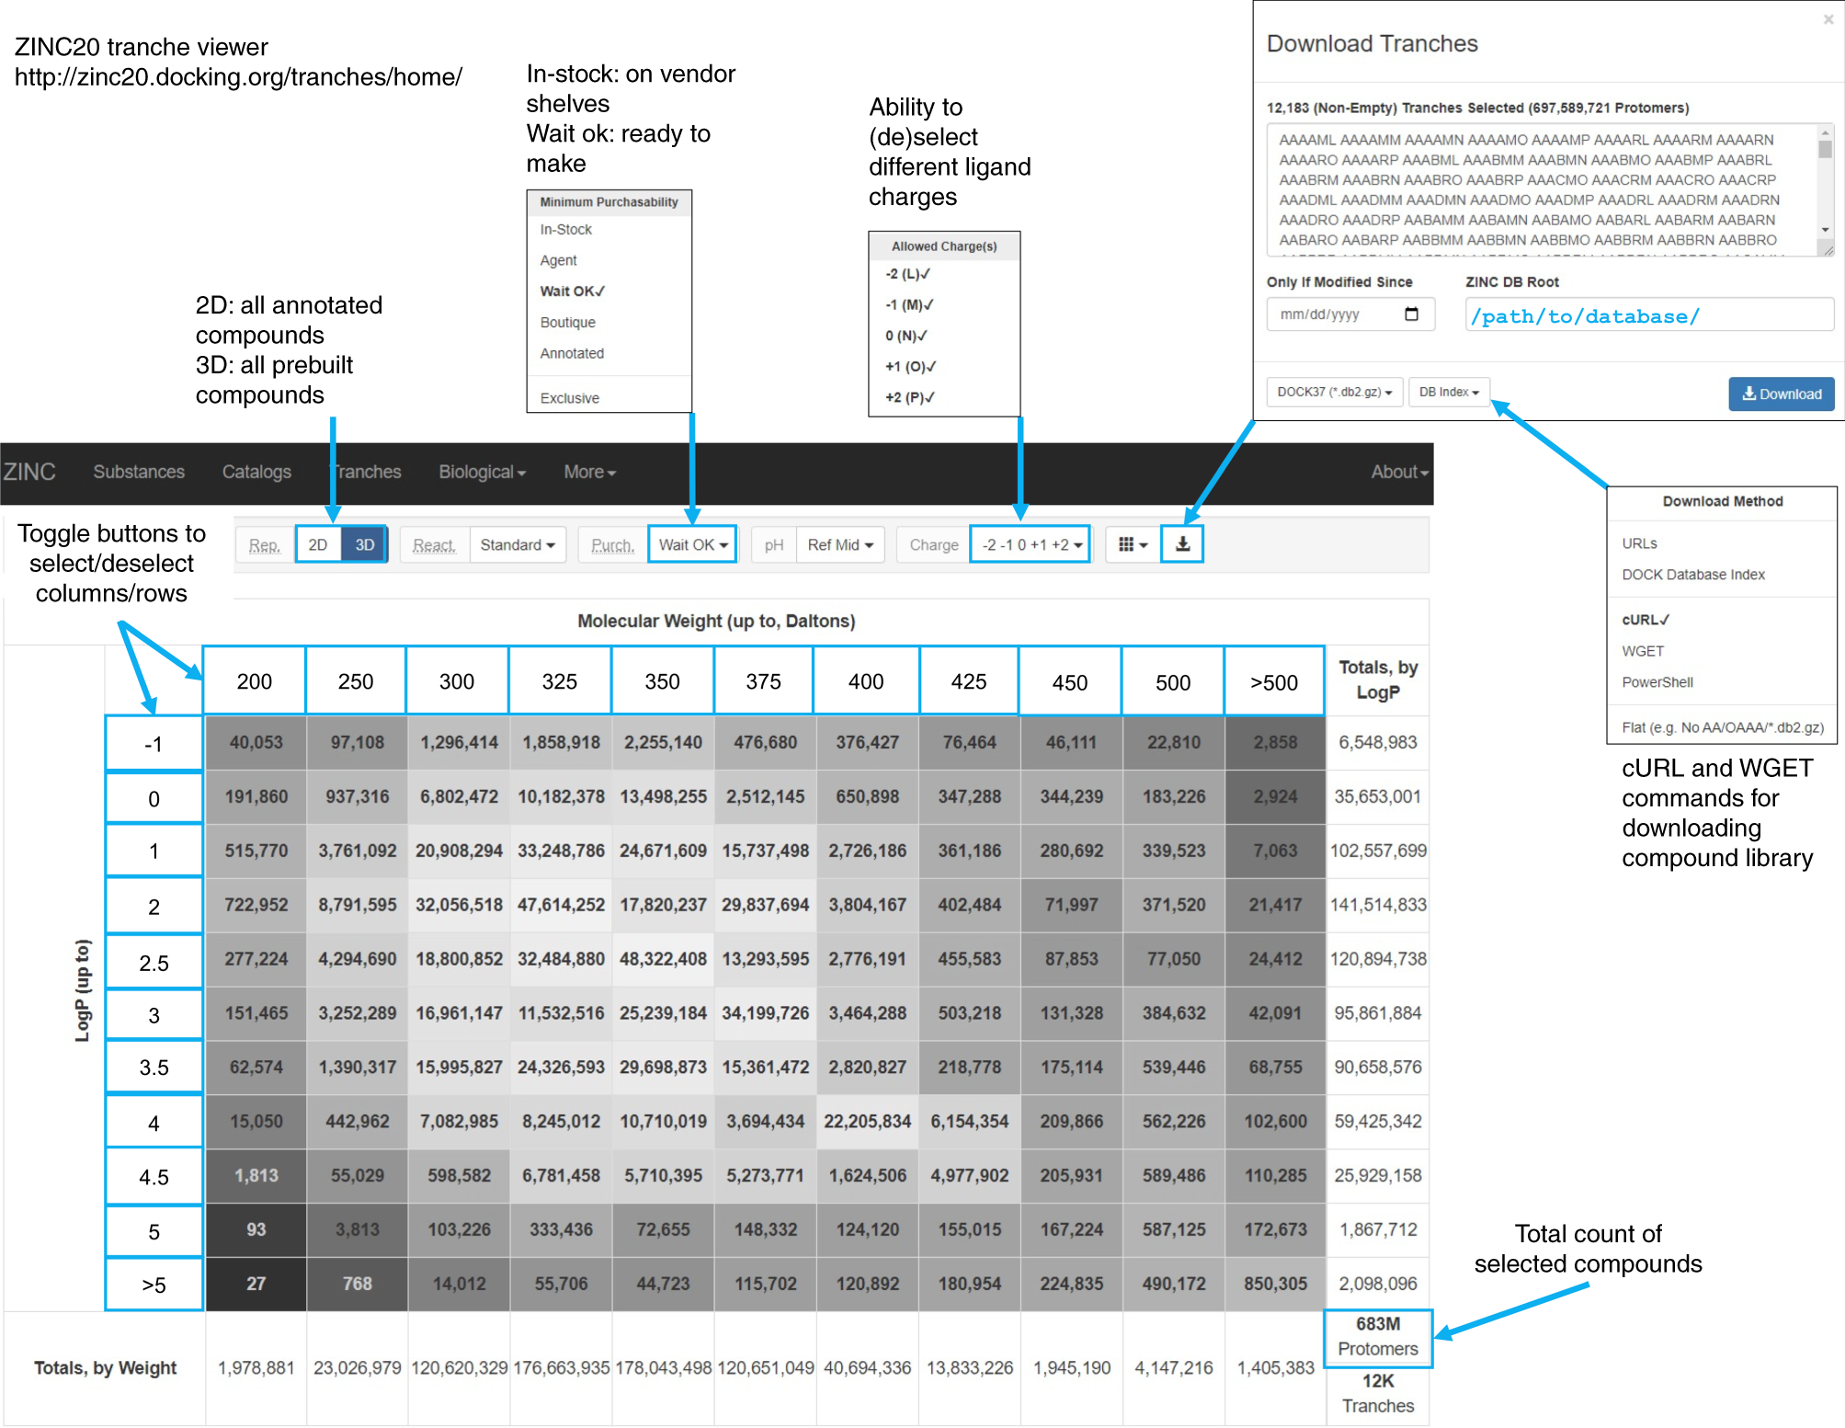Open the Ref Mid pH dropdown
The image size is (1845, 1428).
[x=840, y=544]
